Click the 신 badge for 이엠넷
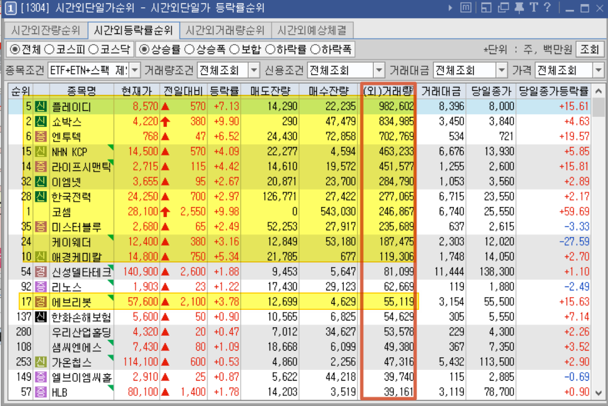Screen dimensions: 608x406 [x=41, y=182]
